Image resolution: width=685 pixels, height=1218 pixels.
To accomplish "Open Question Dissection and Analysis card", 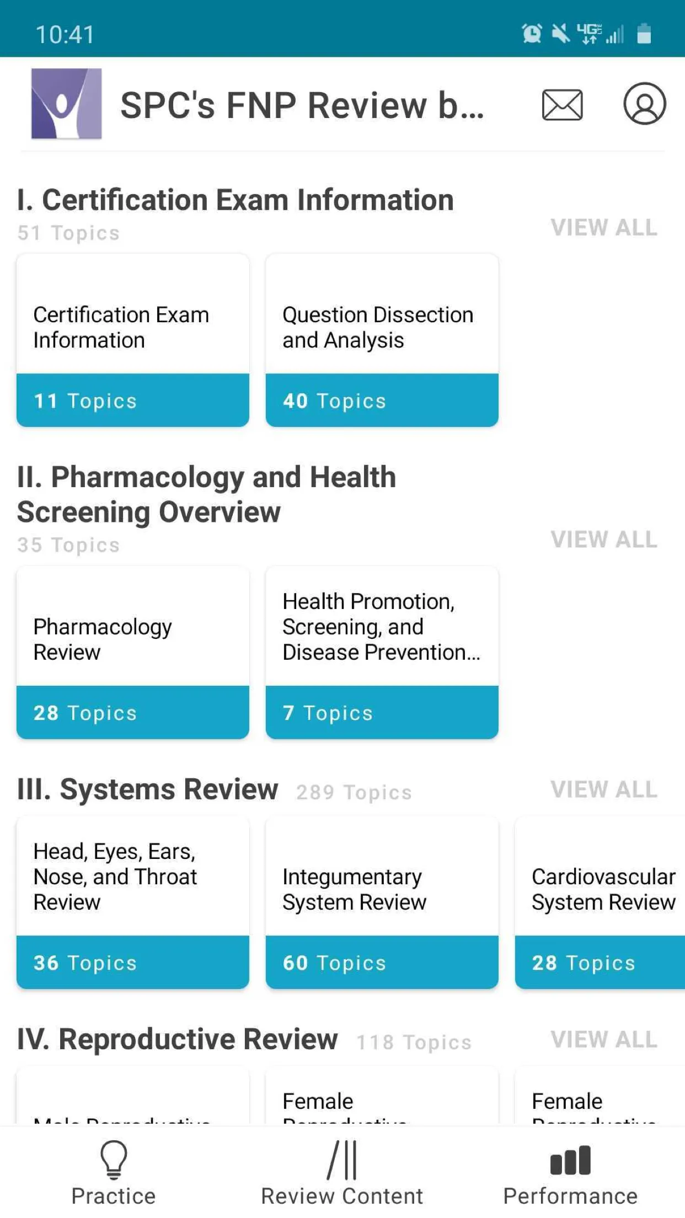I will 382,340.
